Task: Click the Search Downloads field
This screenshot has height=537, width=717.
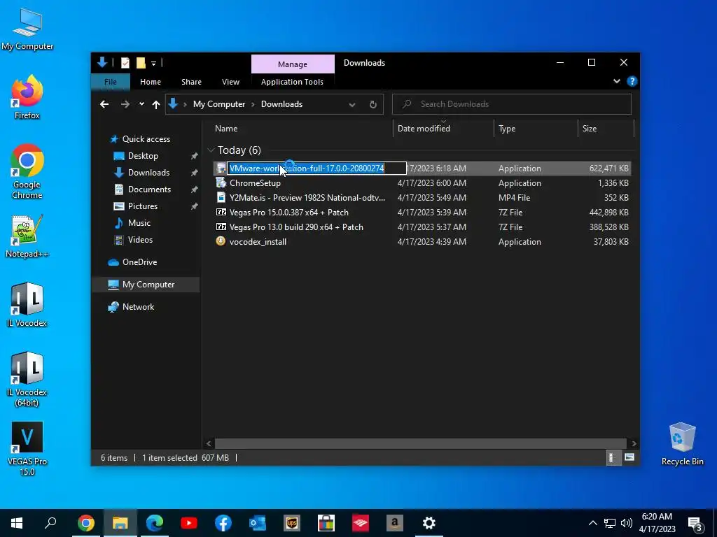Action: coord(512,104)
